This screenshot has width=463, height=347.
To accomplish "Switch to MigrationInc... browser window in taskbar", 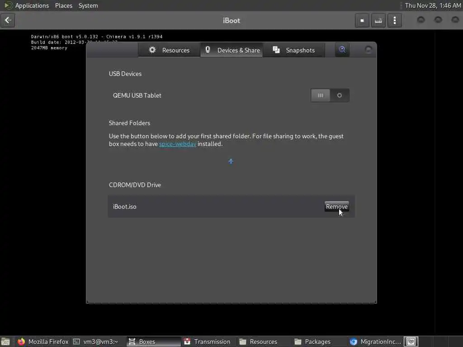I will (376, 342).
